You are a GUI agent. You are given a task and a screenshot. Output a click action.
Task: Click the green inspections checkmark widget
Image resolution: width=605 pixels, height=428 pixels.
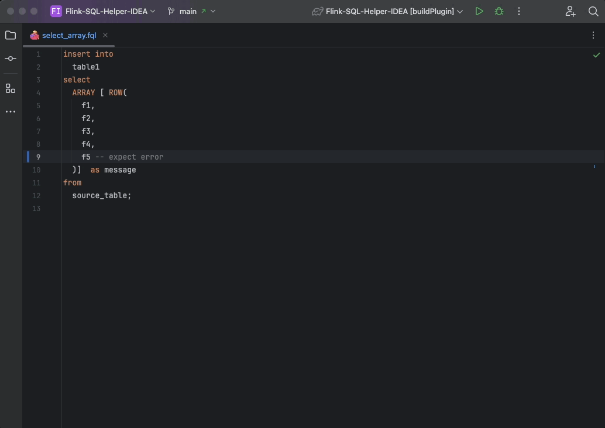pyautogui.click(x=596, y=55)
